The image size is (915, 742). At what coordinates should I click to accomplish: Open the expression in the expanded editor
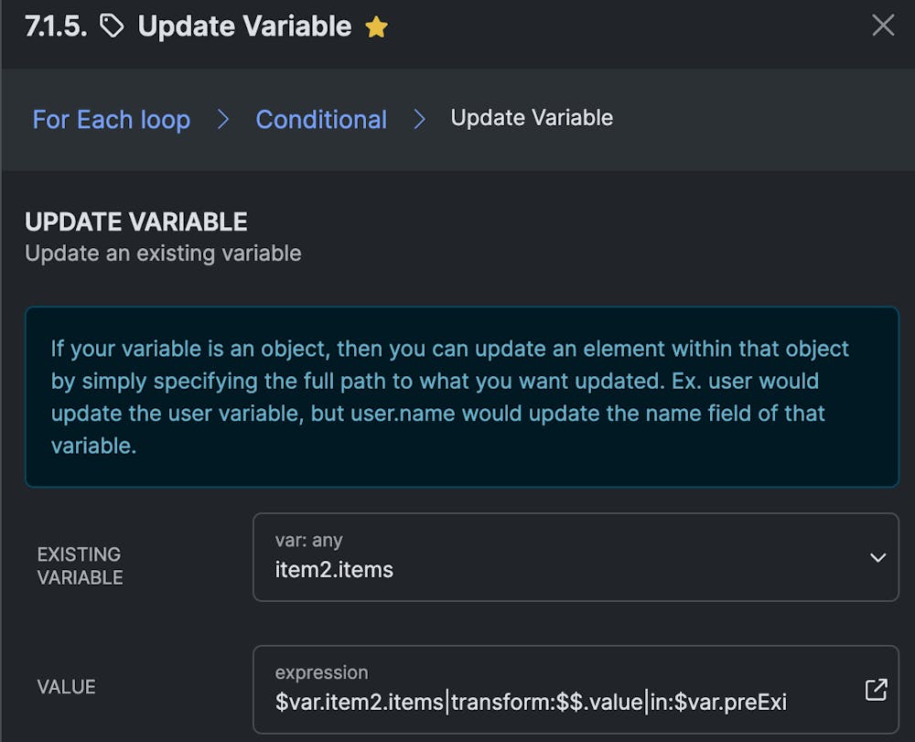click(x=876, y=690)
